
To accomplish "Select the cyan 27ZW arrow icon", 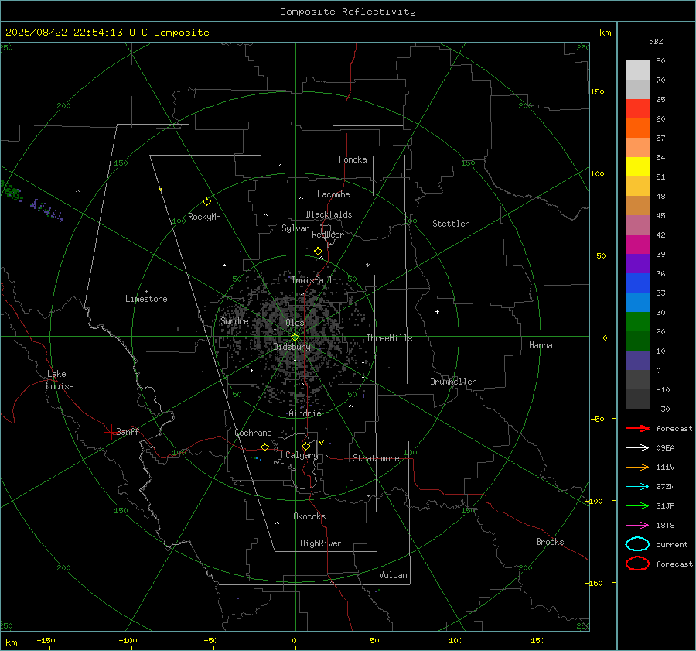I will (x=637, y=487).
